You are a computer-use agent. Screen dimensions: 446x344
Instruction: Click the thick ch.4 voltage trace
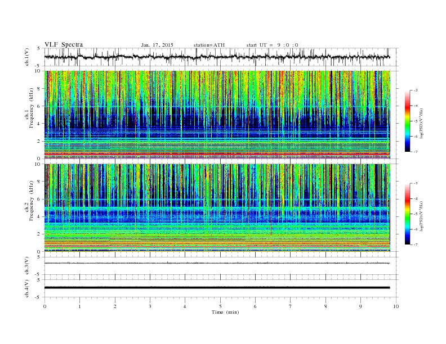click(x=217, y=288)
